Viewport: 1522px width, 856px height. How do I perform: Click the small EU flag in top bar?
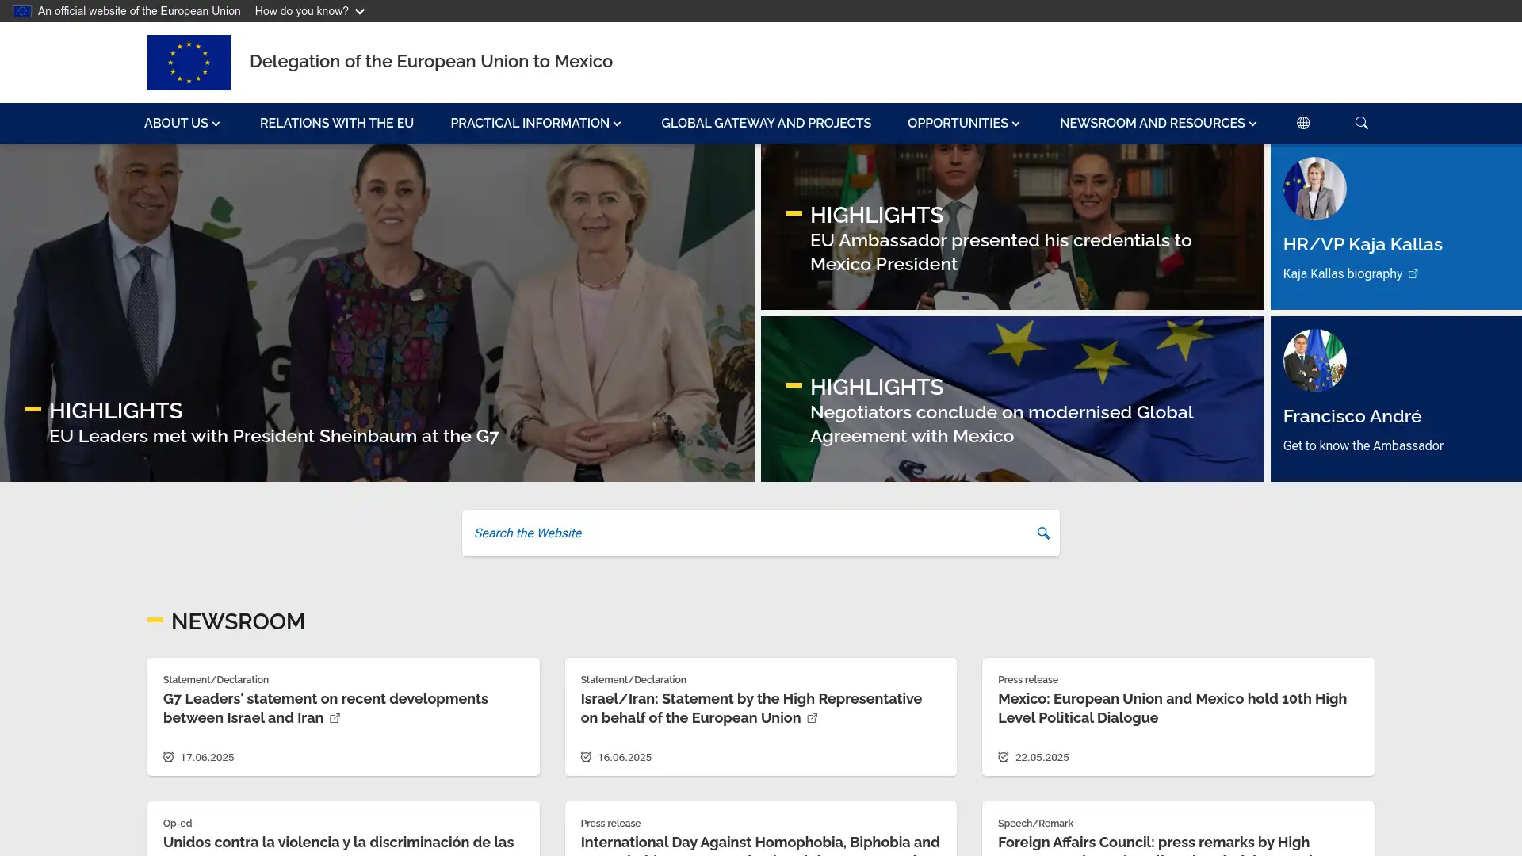[x=22, y=11]
